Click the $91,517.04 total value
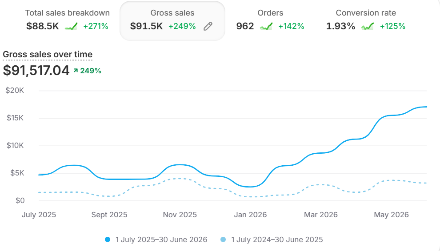The height and width of the screenshot is (251, 440). point(36,70)
